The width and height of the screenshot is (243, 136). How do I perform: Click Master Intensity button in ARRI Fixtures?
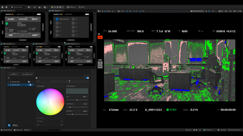(x=28, y=74)
